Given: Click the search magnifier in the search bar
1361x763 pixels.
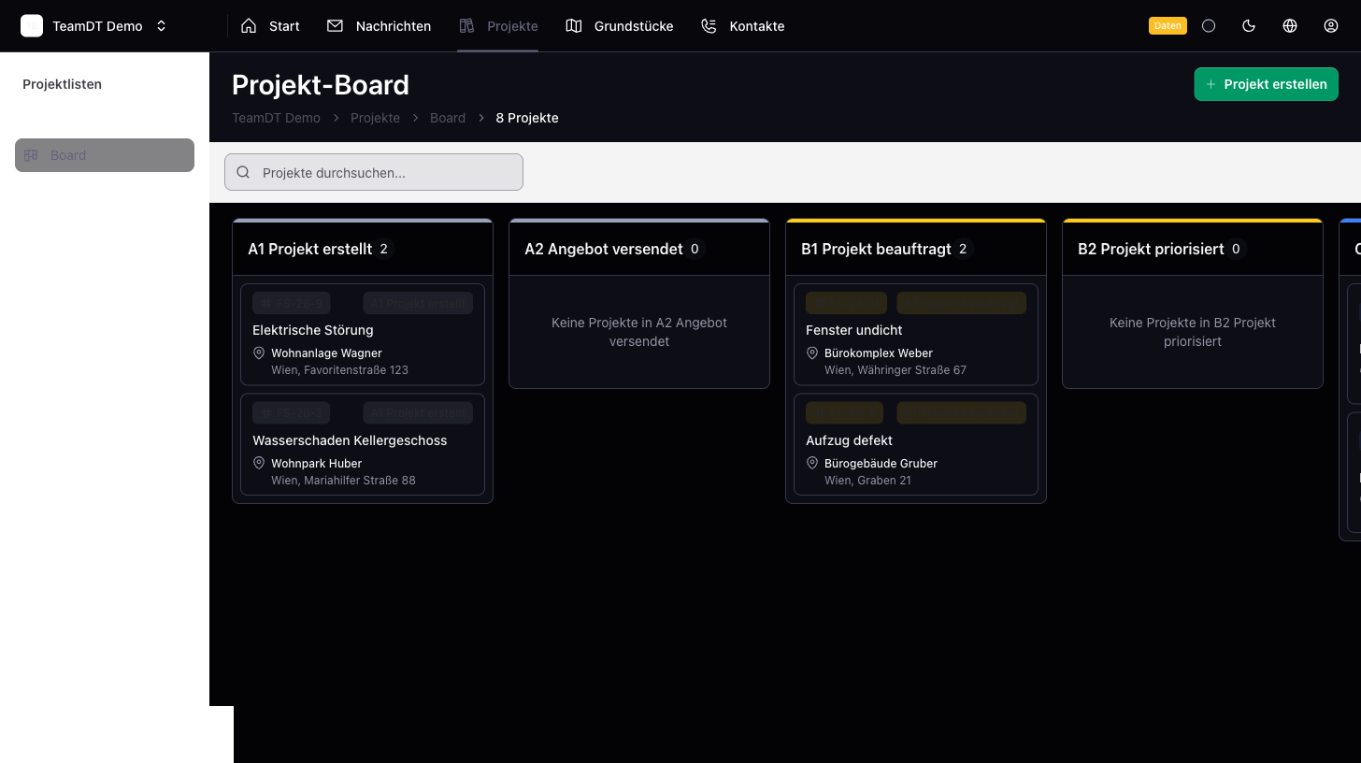Looking at the screenshot, I should 243,172.
